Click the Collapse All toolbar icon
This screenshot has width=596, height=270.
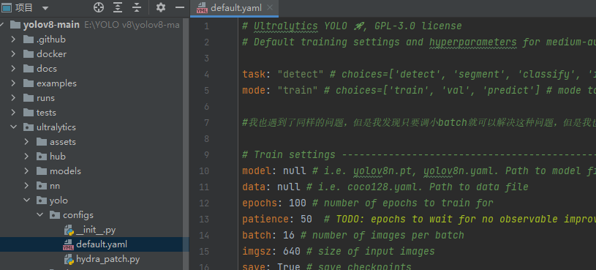click(137, 7)
